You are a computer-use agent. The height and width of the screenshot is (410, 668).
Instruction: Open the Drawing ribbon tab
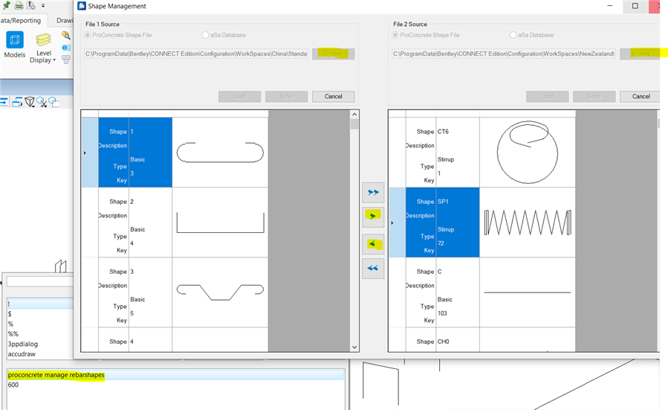(65, 20)
